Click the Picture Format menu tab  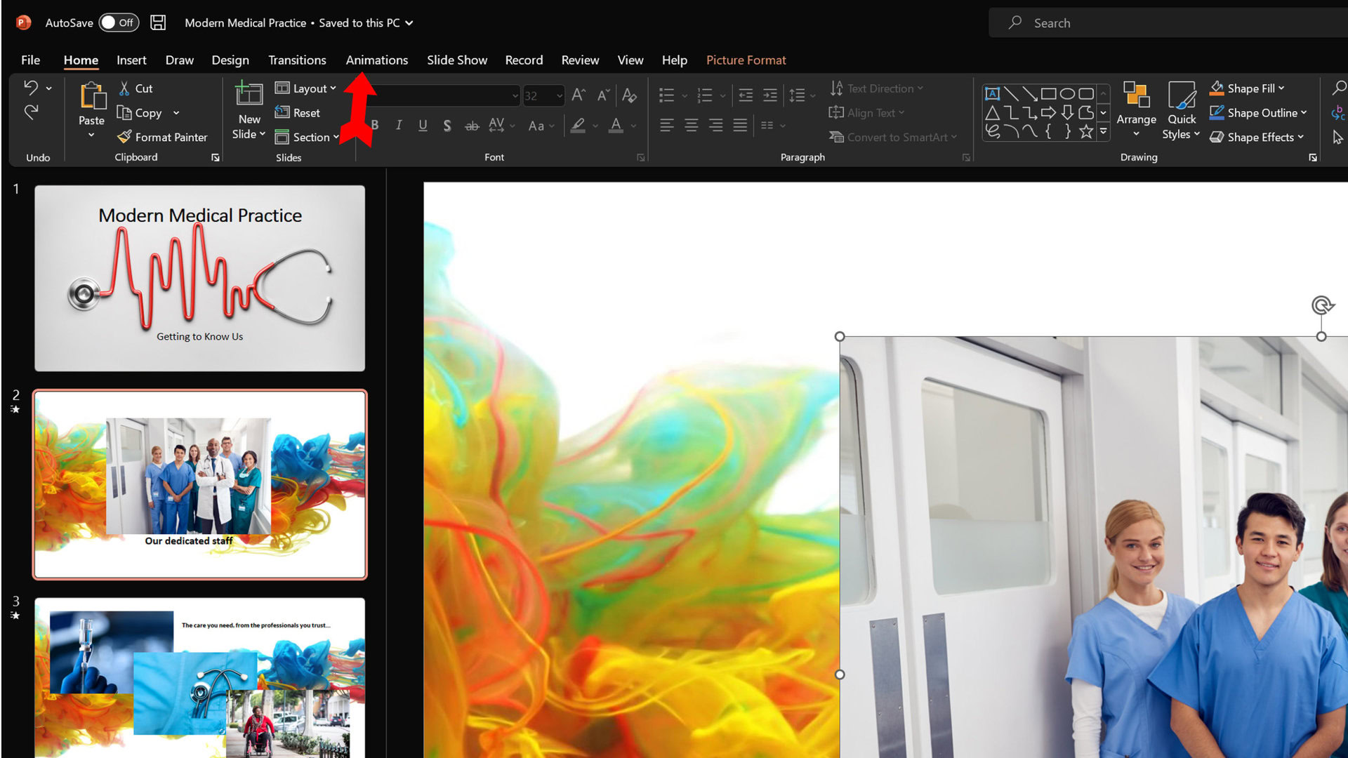[x=746, y=59]
